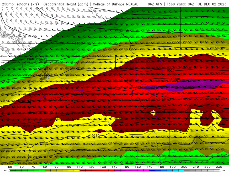Image resolution: width=229 pixels, height=172 pixels.
Task: Click the 120 knot legend label
Action: (x=91, y=167)
